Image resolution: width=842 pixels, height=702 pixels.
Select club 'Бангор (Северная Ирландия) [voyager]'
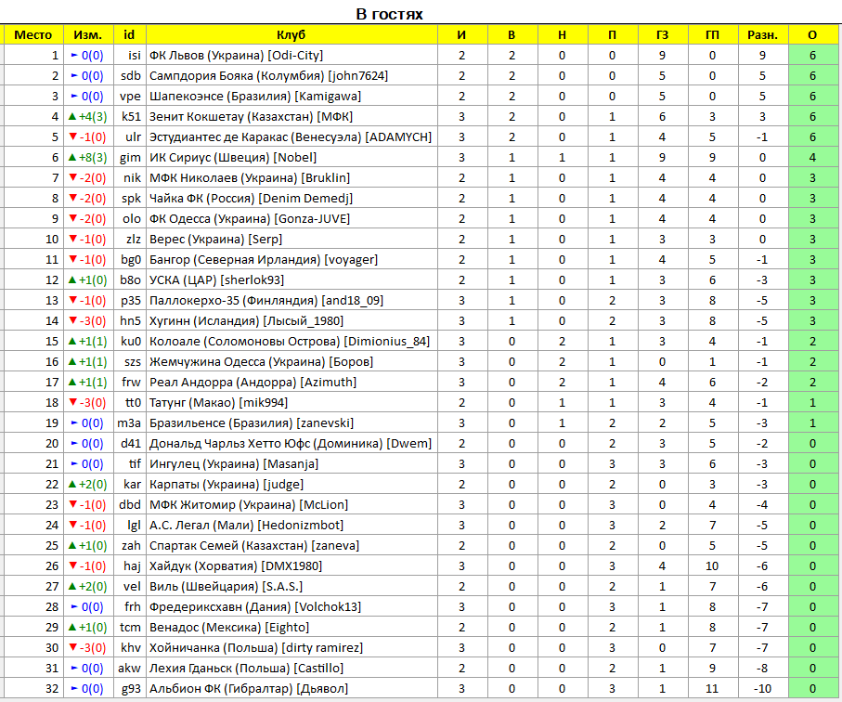[x=264, y=259]
